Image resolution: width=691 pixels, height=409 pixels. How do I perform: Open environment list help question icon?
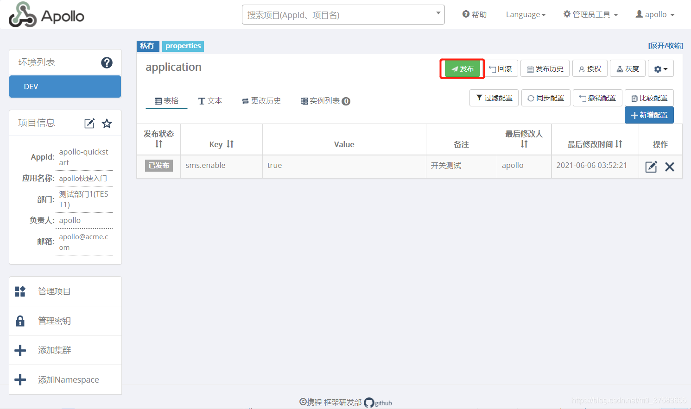[107, 62]
